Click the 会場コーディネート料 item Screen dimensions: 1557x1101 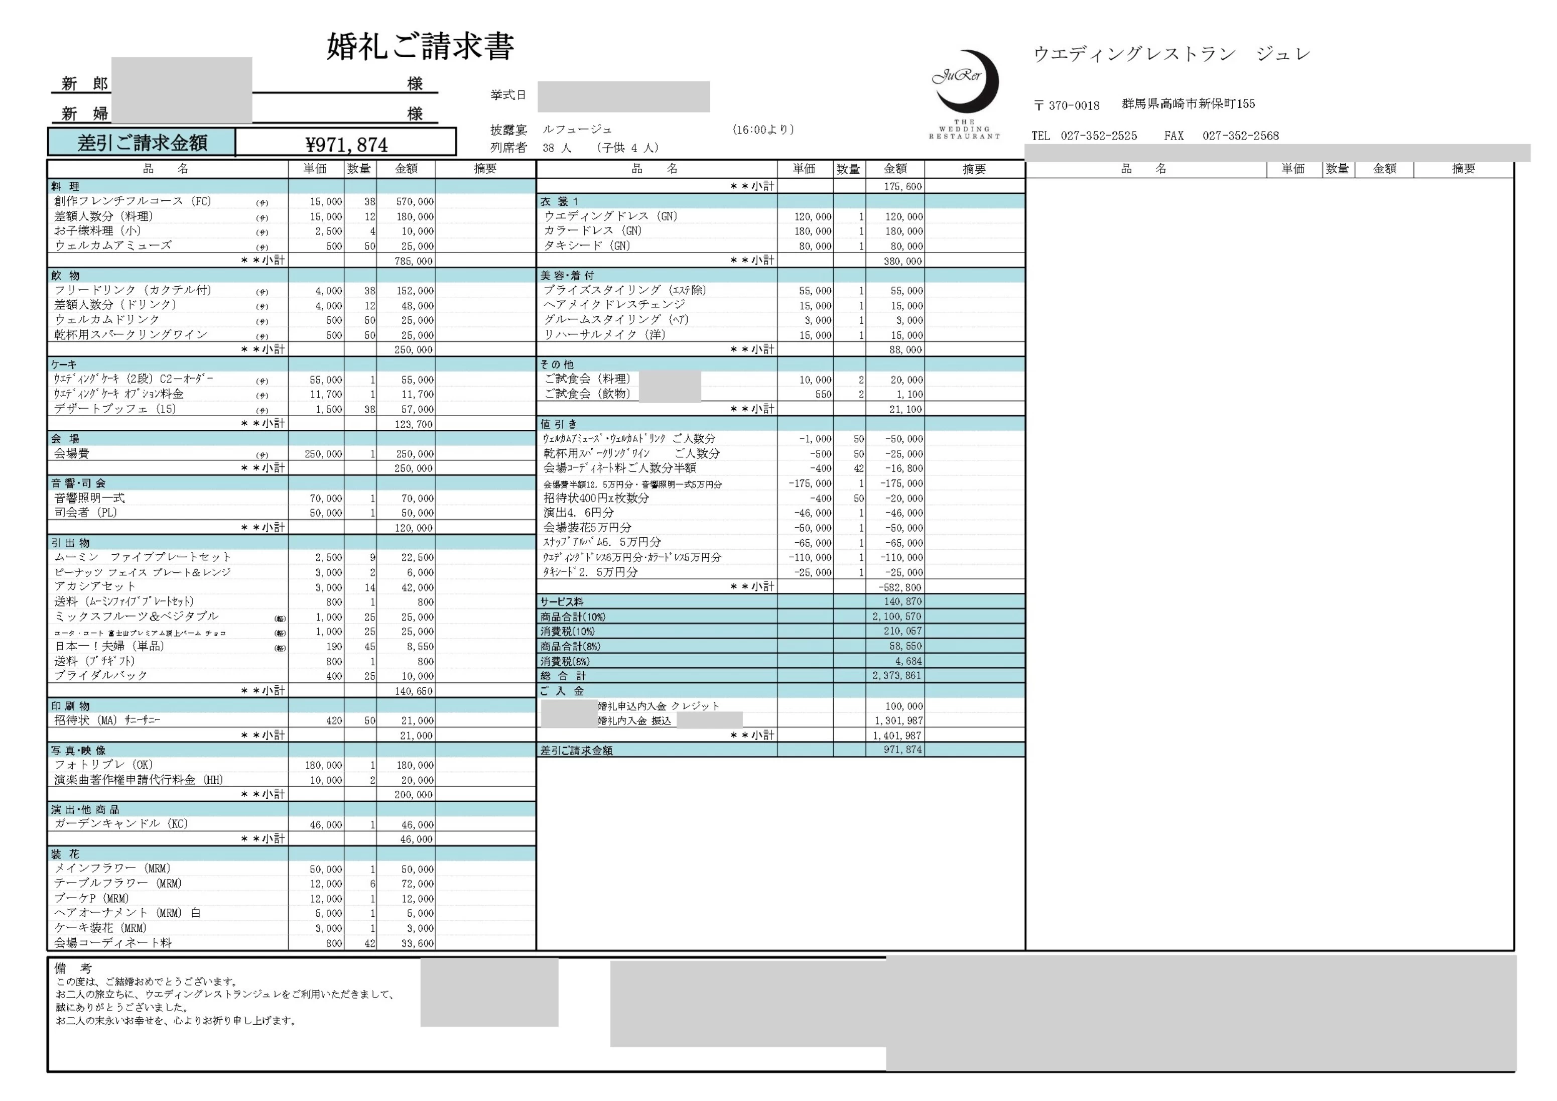pos(113,943)
